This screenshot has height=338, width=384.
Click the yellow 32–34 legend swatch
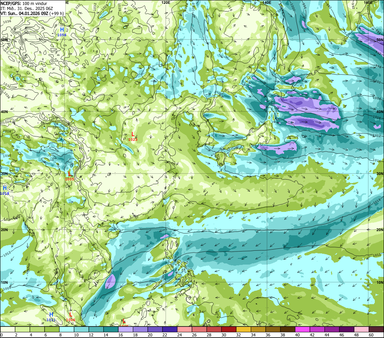pos(243,329)
